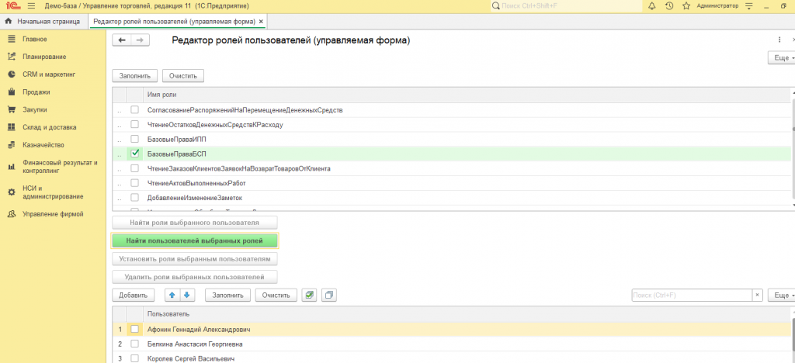This screenshot has height=363, width=795.
Task: Click roles table scrollbar up arrow
Action: tap(793, 94)
